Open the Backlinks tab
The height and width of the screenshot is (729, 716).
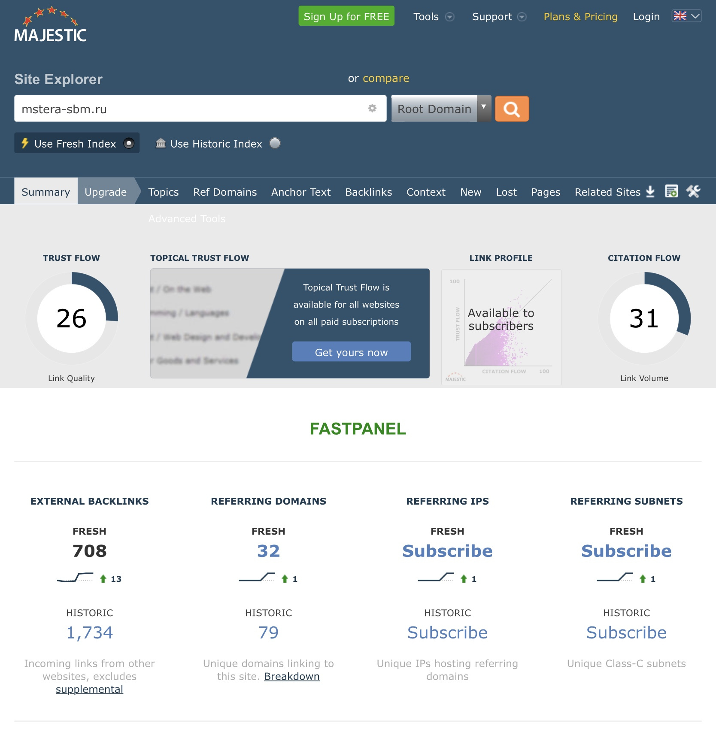pos(368,192)
